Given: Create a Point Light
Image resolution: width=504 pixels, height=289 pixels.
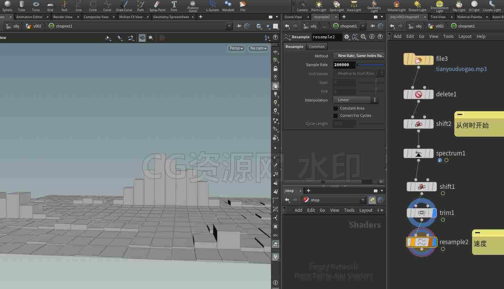Looking at the screenshot, I should coord(319,6).
